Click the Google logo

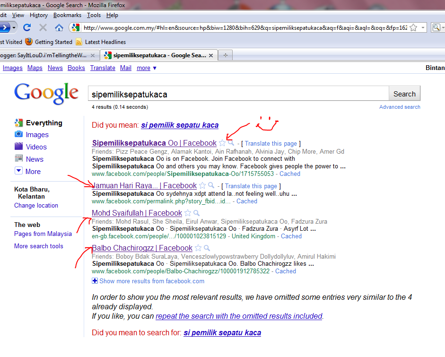click(46, 94)
